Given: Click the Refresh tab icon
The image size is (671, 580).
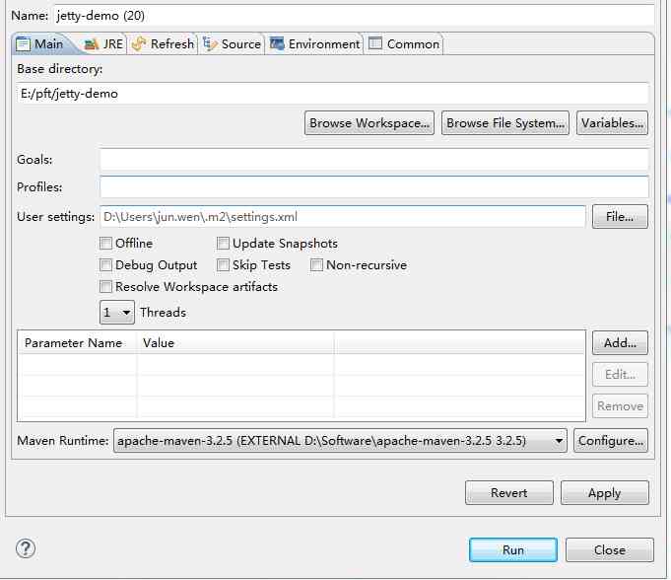Looking at the screenshot, I should pyautogui.click(x=139, y=44).
